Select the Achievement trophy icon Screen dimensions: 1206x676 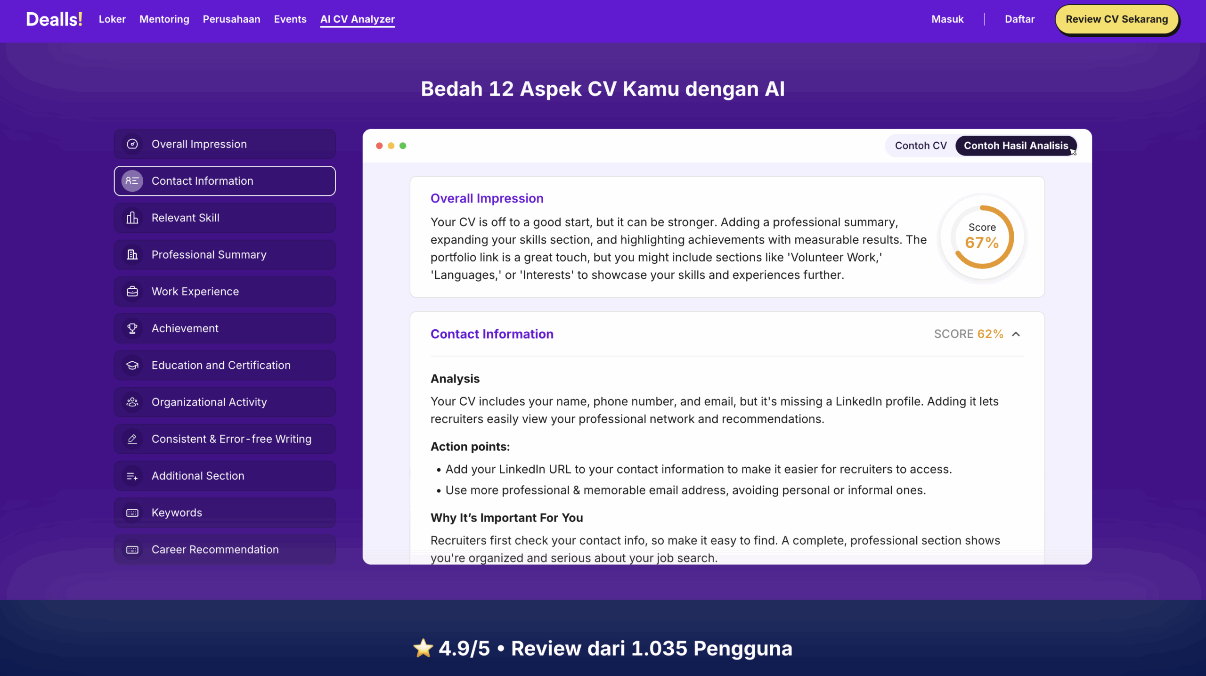pyautogui.click(x=132, y=328)
